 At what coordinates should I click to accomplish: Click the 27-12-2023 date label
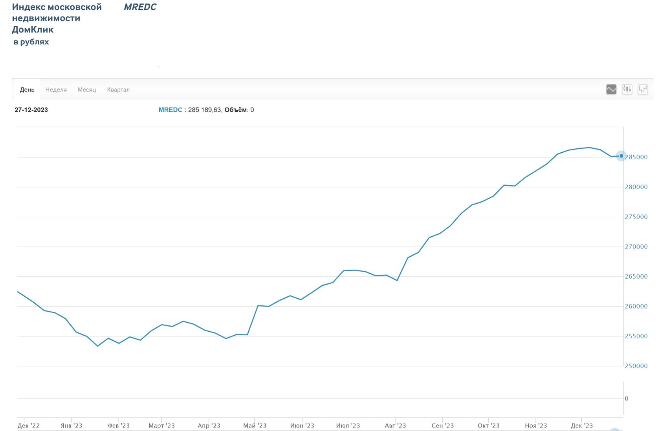coord(31,110)
